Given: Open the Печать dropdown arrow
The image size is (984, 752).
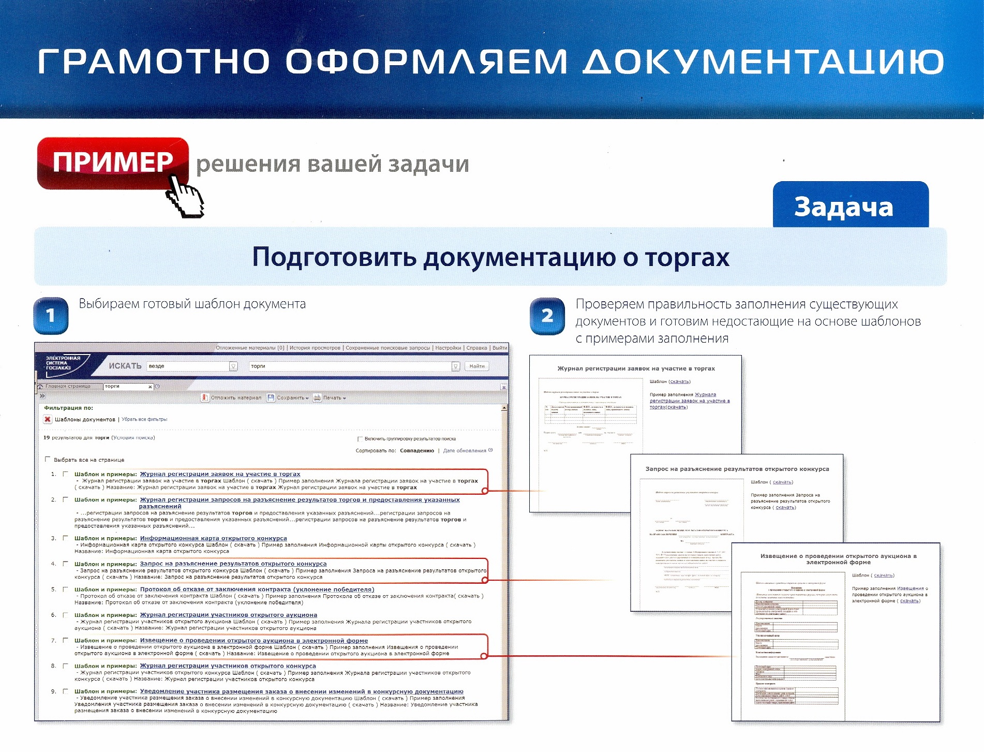Looking at the screenshot, I should [345, 398].
